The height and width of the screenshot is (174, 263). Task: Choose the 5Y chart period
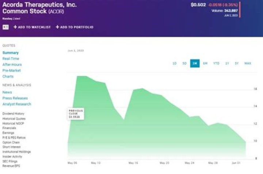(x=237, y=63)
